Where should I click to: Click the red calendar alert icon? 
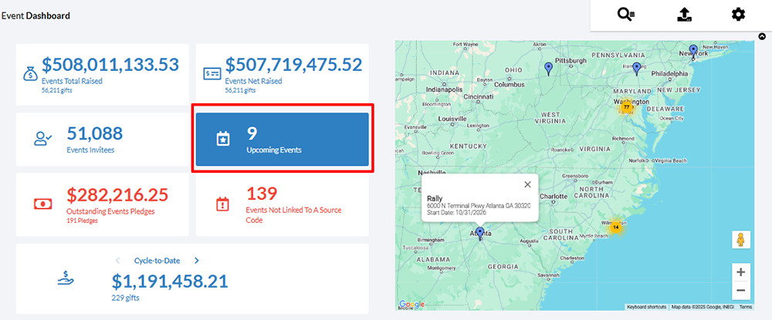coord(223,204)
